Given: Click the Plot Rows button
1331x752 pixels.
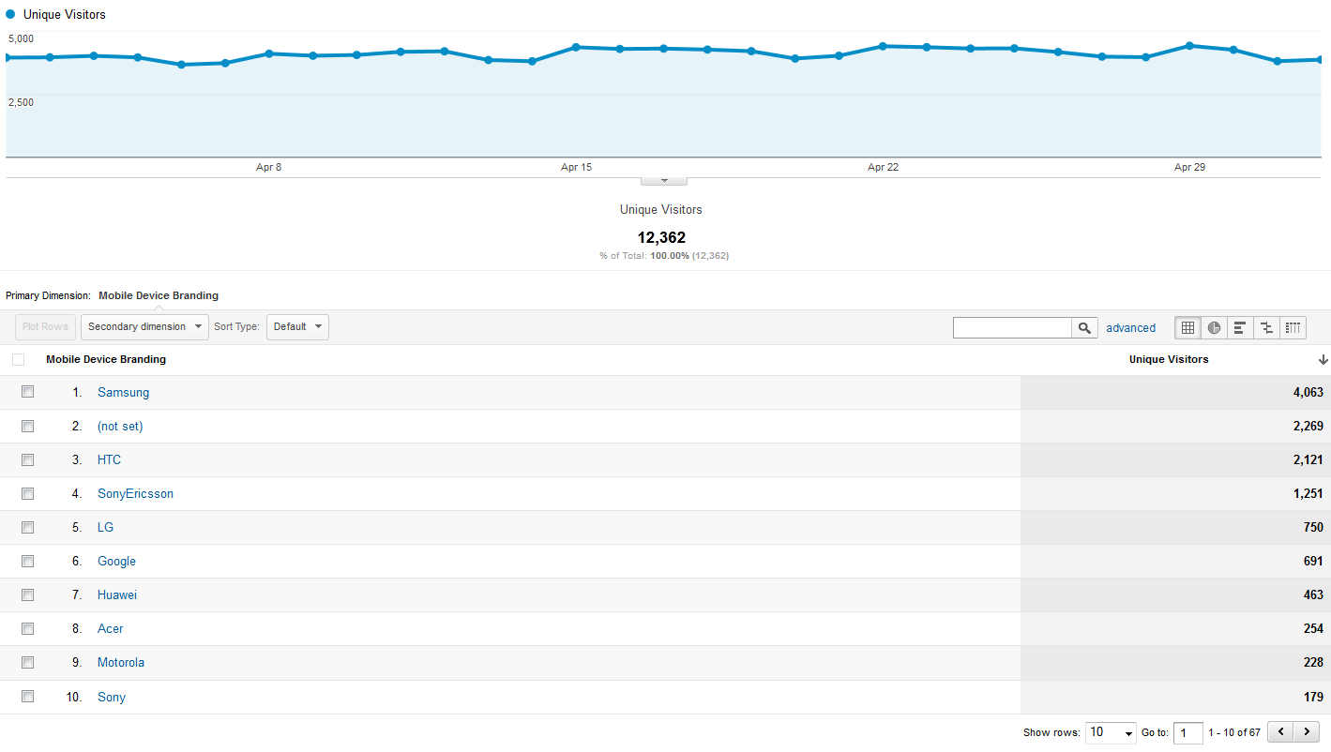Looking at the screenshot, I should pyautogui.click(x=45, y=327).
